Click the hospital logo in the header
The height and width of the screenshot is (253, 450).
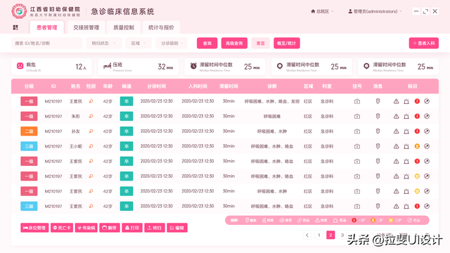point(19,11)
